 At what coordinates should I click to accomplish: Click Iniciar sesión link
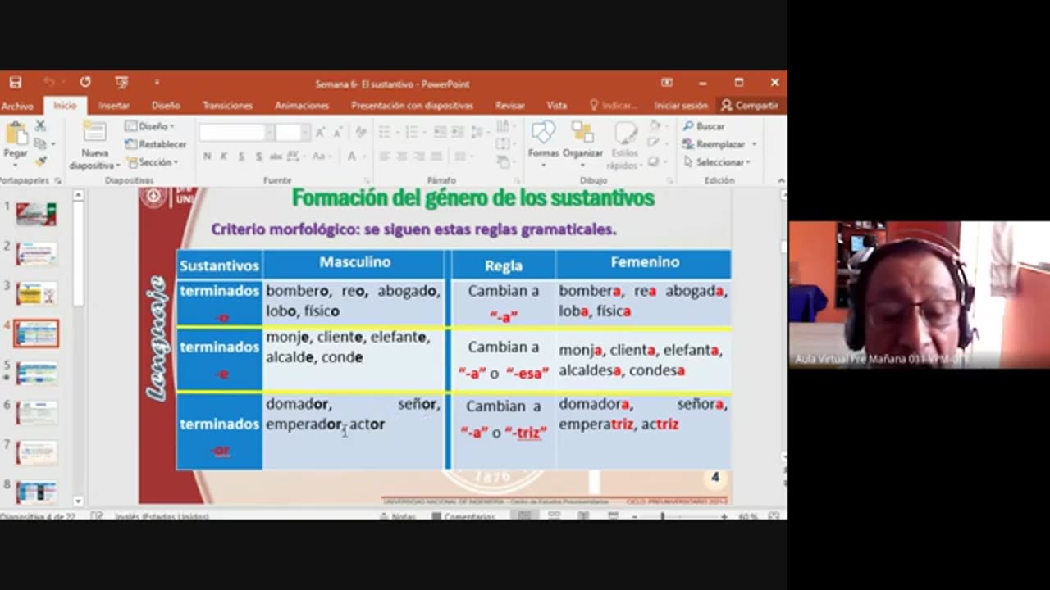(681, 106)
